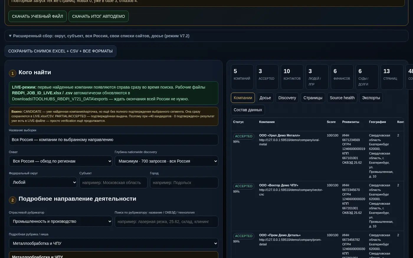Open the Экспорты tab
The height and width of the screenshot is (258, 413).
click(x=371, y=98)
